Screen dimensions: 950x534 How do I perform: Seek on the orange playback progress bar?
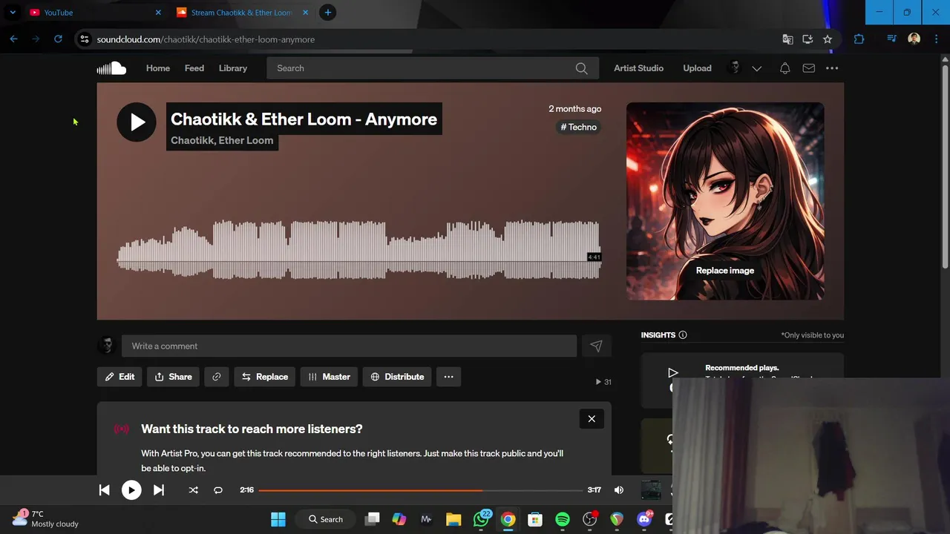tap(421, 490)
